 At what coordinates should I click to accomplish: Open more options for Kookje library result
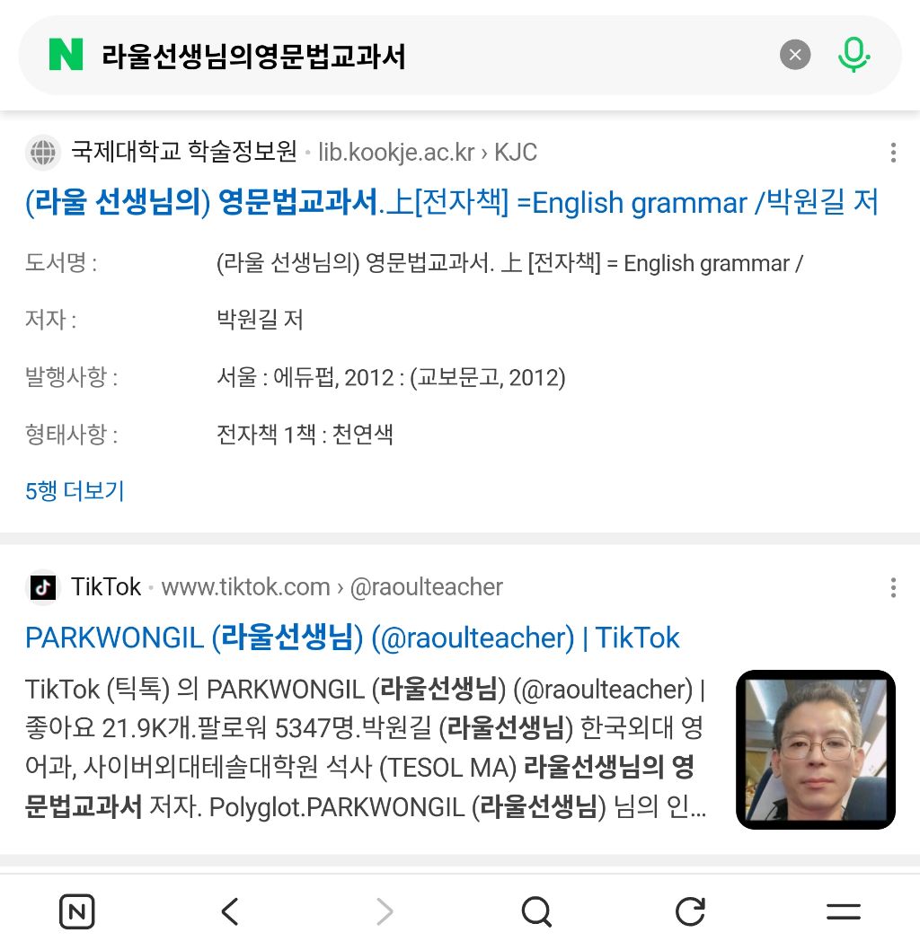(893, 152)
